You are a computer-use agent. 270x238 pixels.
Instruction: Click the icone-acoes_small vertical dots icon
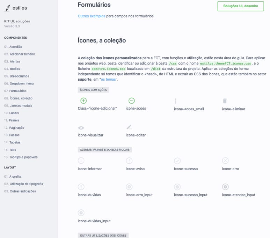pos(176,101)
